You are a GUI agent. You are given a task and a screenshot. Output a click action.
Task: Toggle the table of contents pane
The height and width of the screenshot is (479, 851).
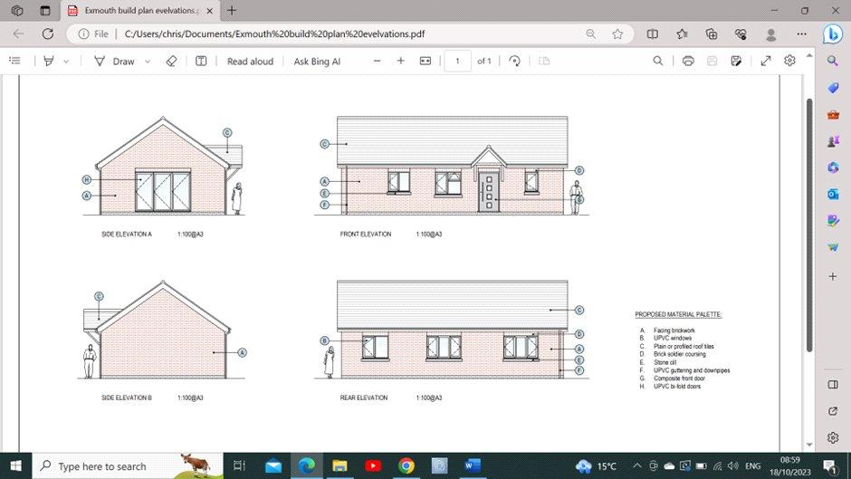click(14, 61)
